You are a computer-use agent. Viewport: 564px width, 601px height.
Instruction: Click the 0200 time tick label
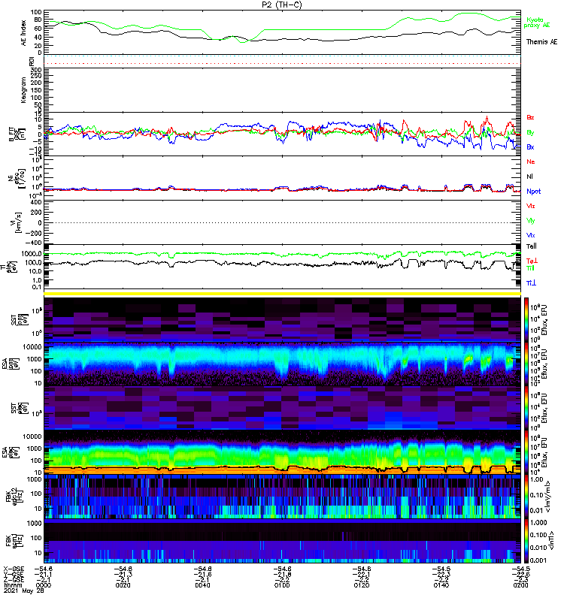520,585
